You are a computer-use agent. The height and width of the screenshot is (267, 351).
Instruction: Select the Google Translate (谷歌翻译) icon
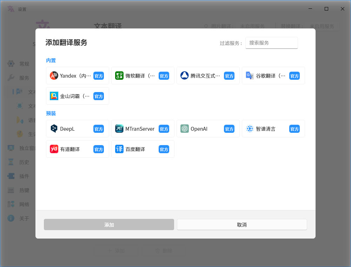tap(250, 76)
